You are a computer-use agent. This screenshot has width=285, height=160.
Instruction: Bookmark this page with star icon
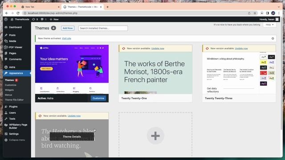point(255,13)
